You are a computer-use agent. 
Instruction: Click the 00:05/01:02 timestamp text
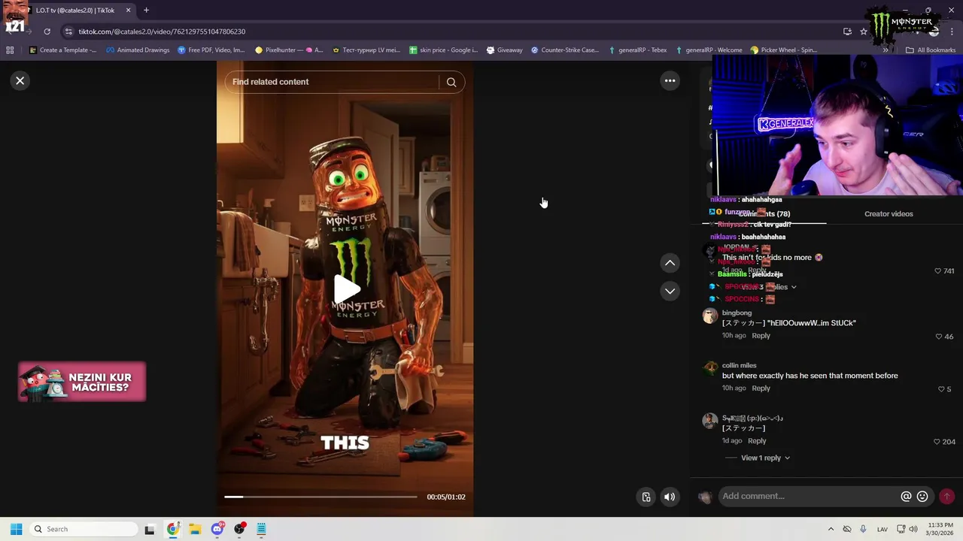pyautogui.click(x=446, y=497)
